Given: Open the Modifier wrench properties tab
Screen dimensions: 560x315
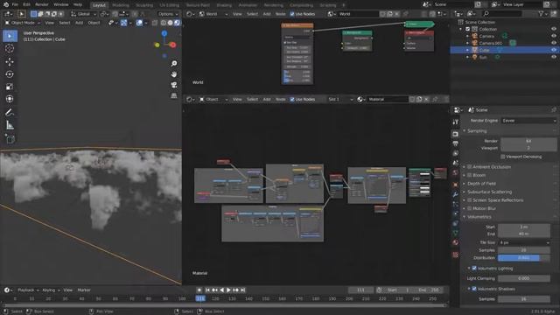Looking at the screenshot, I should click(x=455, y=194).
